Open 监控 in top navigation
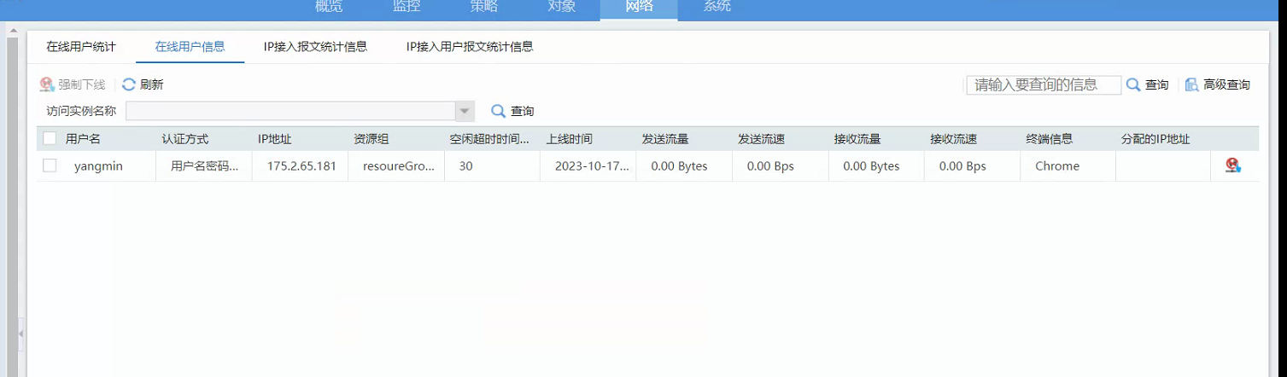Screen dimensions: 1287x377 point(407,7)
